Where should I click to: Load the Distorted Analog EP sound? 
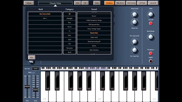point(94,42)
